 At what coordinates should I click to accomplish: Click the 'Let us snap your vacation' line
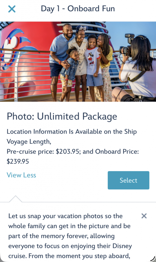(x=66, y=216)
